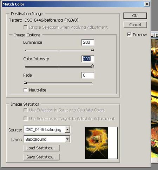Close the Match Color dialog
158x170 pixels.
pos(147,4)
